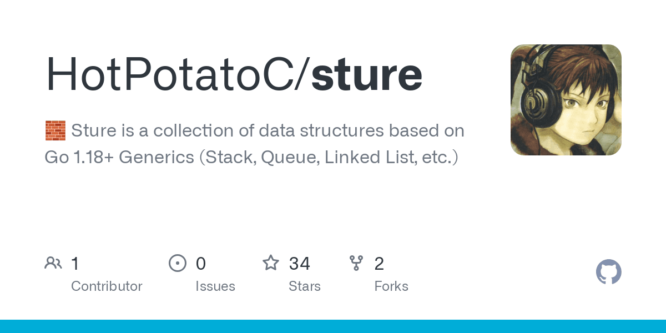
Task: Click the brick wall emoji
Action: pos(55,131)
